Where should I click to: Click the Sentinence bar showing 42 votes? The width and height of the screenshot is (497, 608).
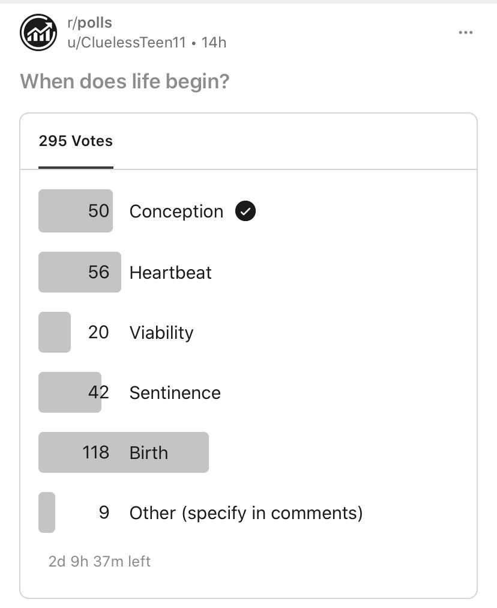70,392
